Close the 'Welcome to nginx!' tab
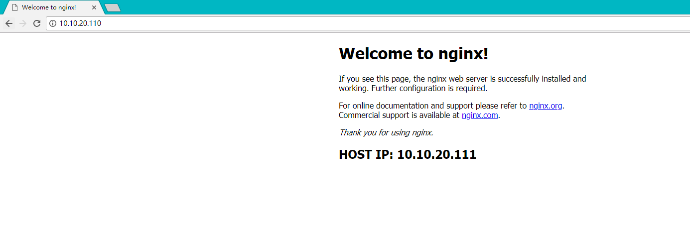Image resolution: width=690 pixels, height=227 pixels. tap(94, 8)
